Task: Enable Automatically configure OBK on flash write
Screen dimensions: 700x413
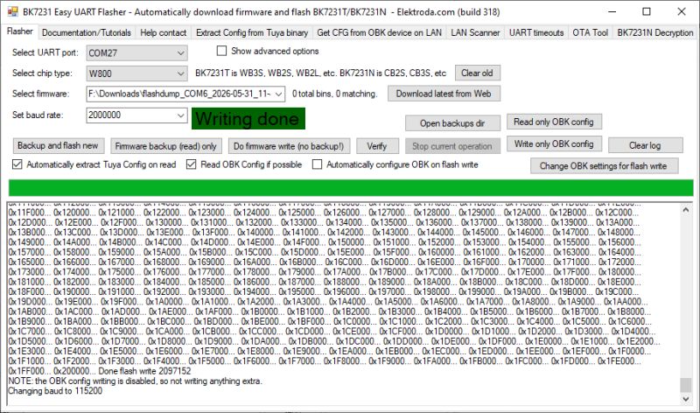Action: [317, 164]
